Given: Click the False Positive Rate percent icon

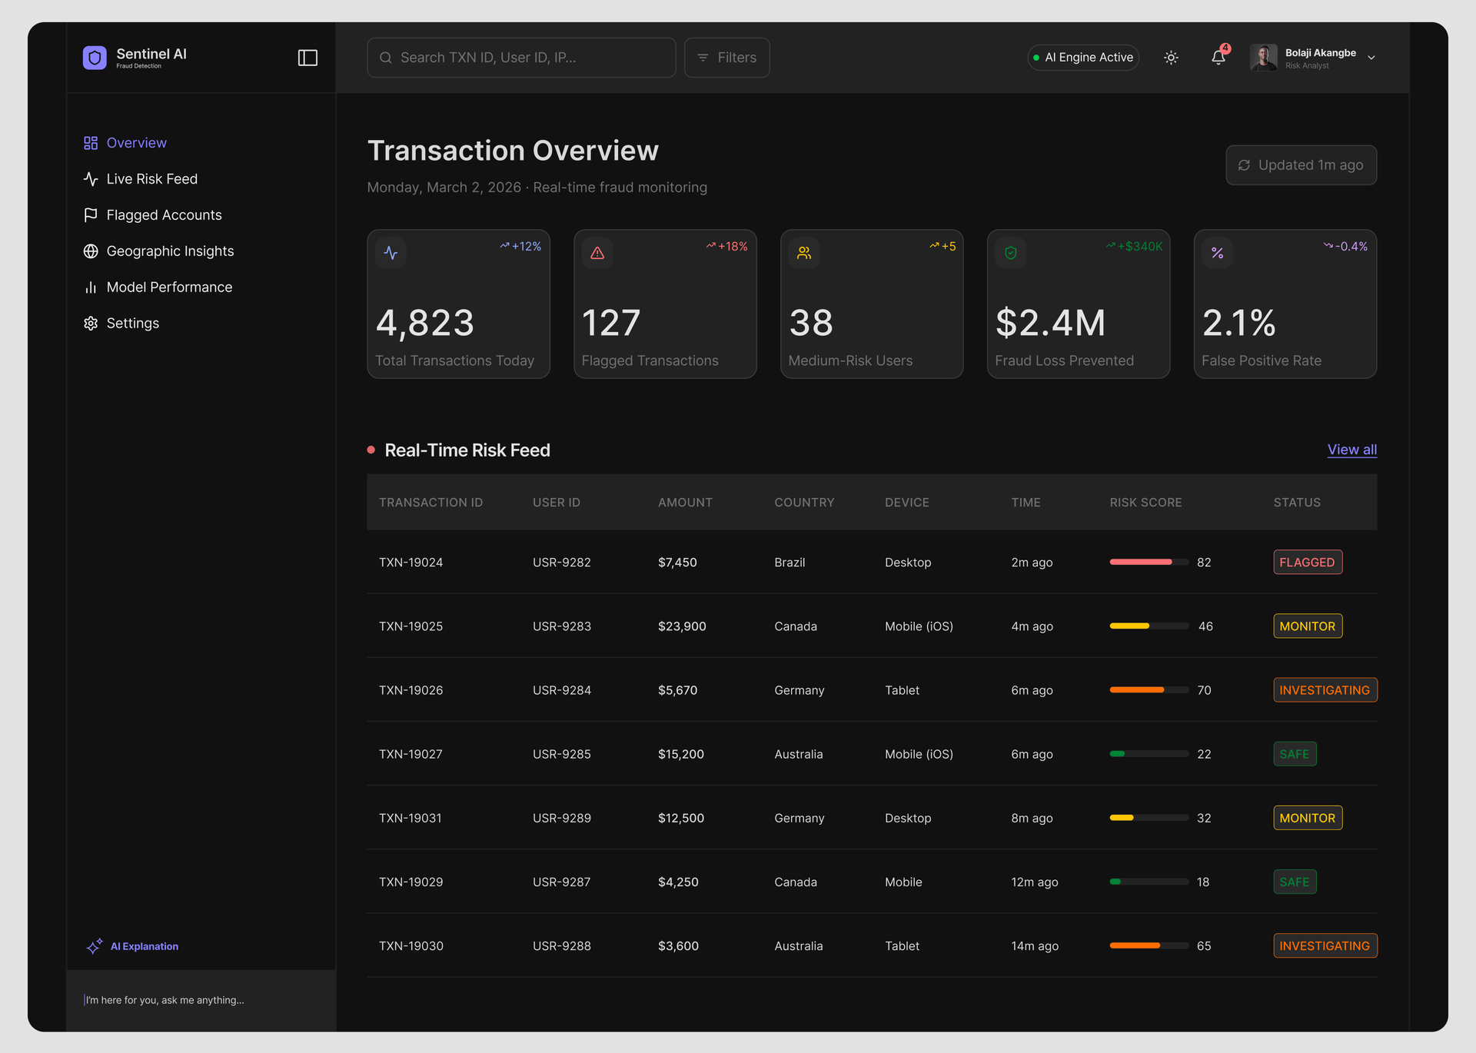Looking at the screenshot, I should coord(1217,253).
